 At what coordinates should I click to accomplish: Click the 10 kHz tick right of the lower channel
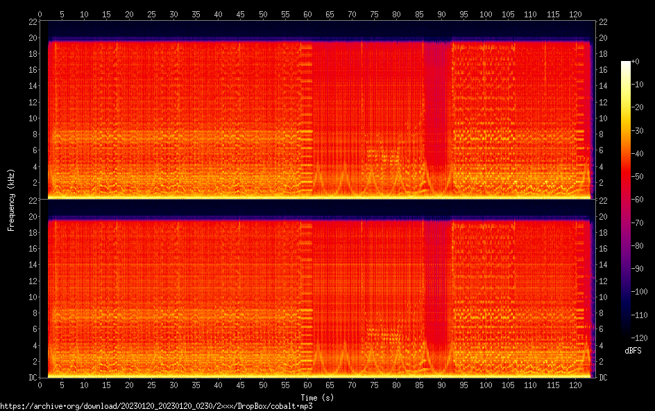click(603, 297)
